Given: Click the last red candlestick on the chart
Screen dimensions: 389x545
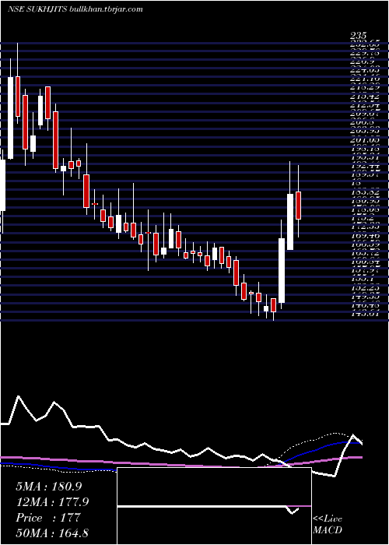Looking at the screenshot, I should pyautogui.click(x=298, y=206).
